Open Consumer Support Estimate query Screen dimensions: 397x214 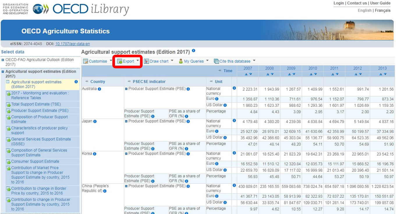pos(35,161)
